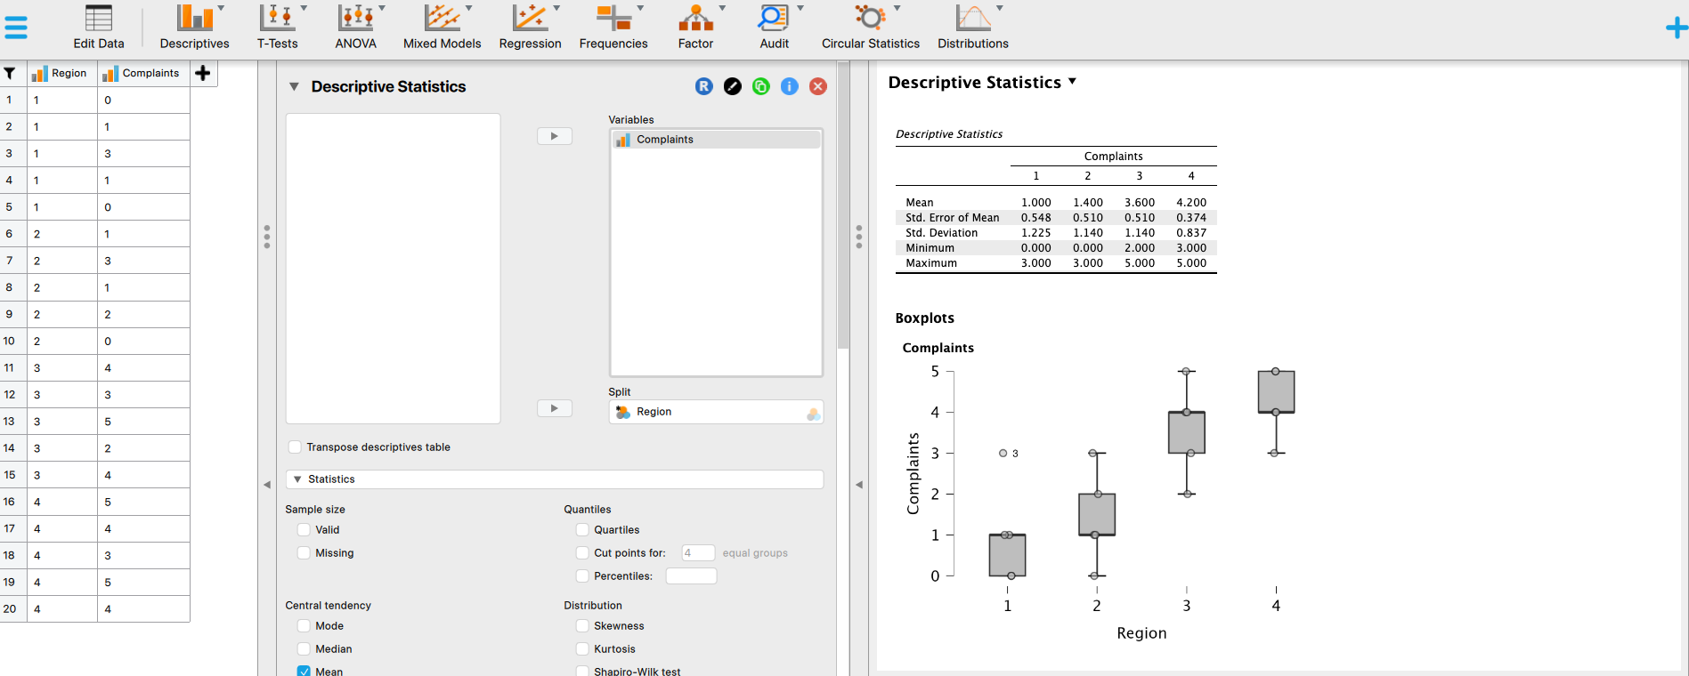
Task: Click the Region variable in Split box
Action: point(716,412)
